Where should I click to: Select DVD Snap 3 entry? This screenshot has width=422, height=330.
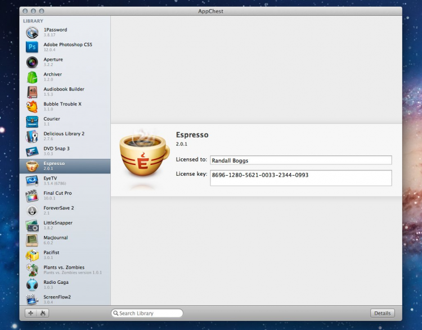65,151
